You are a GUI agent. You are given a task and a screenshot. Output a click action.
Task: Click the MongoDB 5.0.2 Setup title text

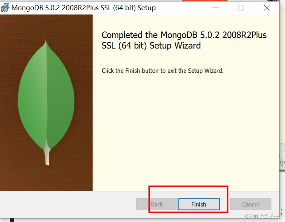point(84,8)
